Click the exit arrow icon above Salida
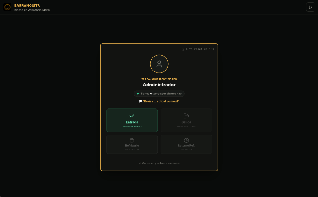Screen dimensions: 318x197 [186, 116]
